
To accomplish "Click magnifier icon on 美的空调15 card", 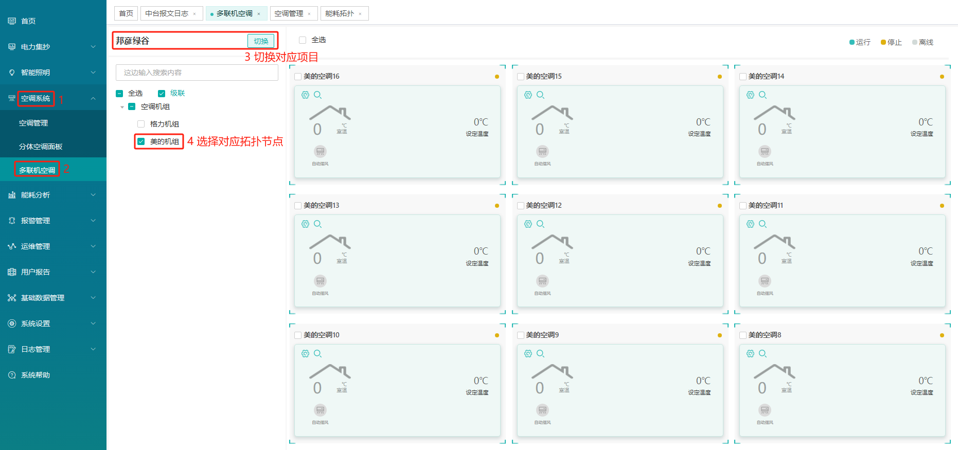I will [x=540, y=95].
